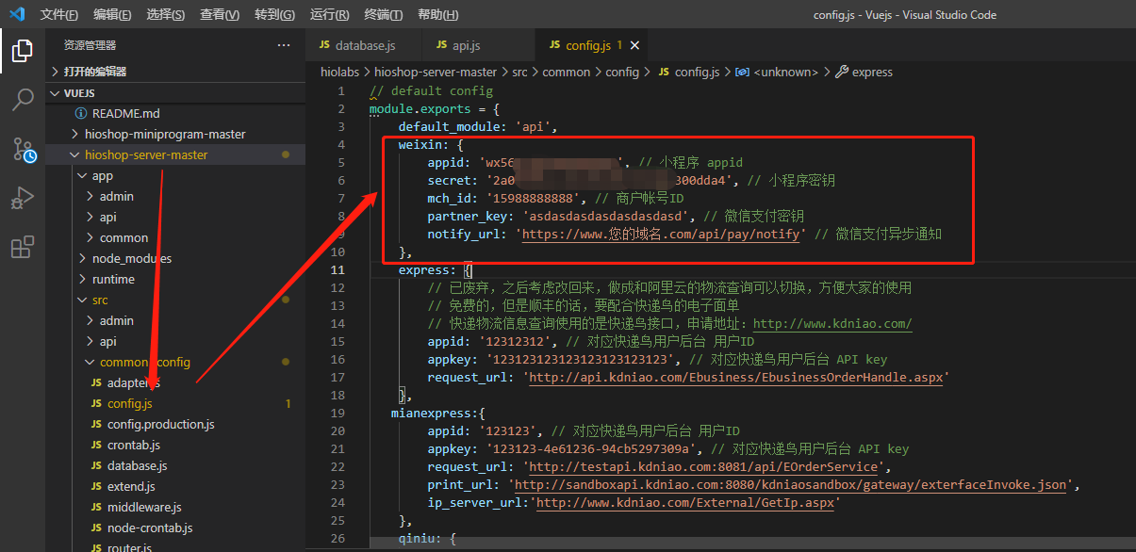Click the default_module: 'api' line
The width and height of the screenshot is (1136, 552).
(x=478, y=126)
